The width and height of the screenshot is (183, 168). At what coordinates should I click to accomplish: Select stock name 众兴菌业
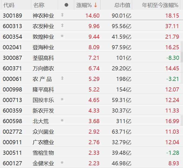point(43,132)
